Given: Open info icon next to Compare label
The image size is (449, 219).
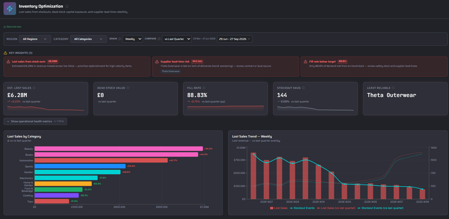Looking at the screenshot, I should [x=159, y=39].
